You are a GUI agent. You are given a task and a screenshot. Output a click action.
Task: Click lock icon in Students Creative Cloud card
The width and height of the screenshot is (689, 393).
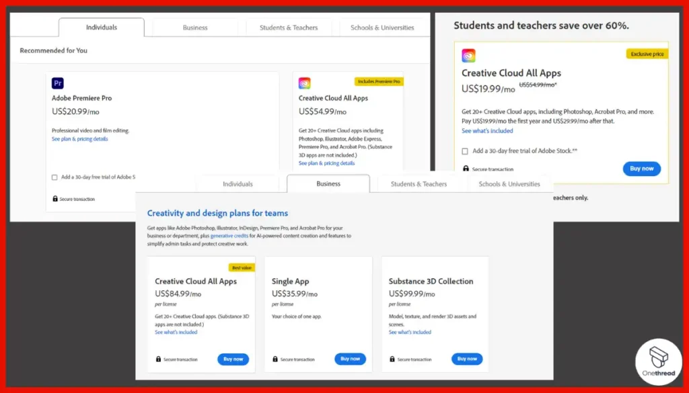click(466, 169)
